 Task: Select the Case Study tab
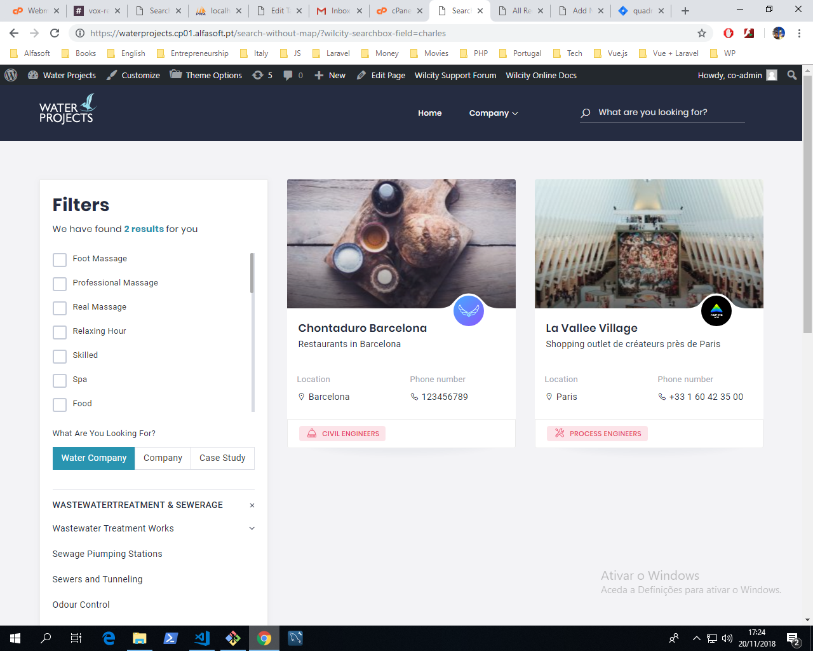tap(222, 458)
